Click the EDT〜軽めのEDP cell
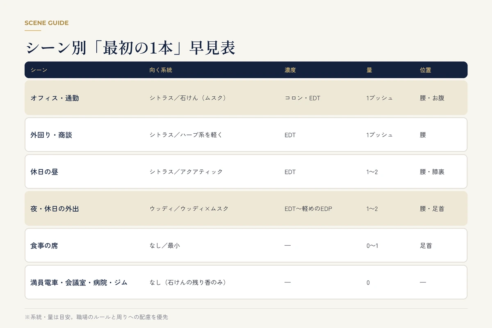 (308, 209)
